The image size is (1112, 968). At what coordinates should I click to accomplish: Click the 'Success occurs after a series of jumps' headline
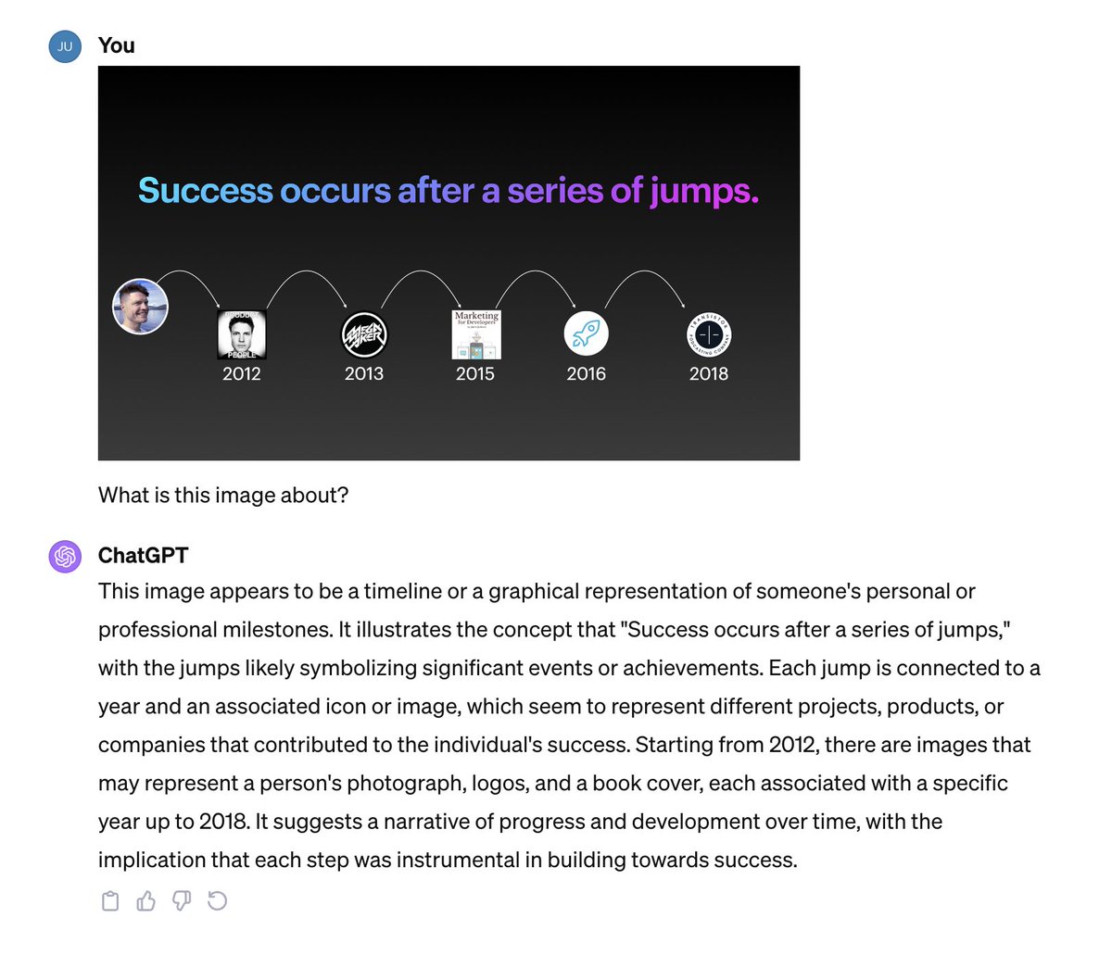tap(449, 191)
